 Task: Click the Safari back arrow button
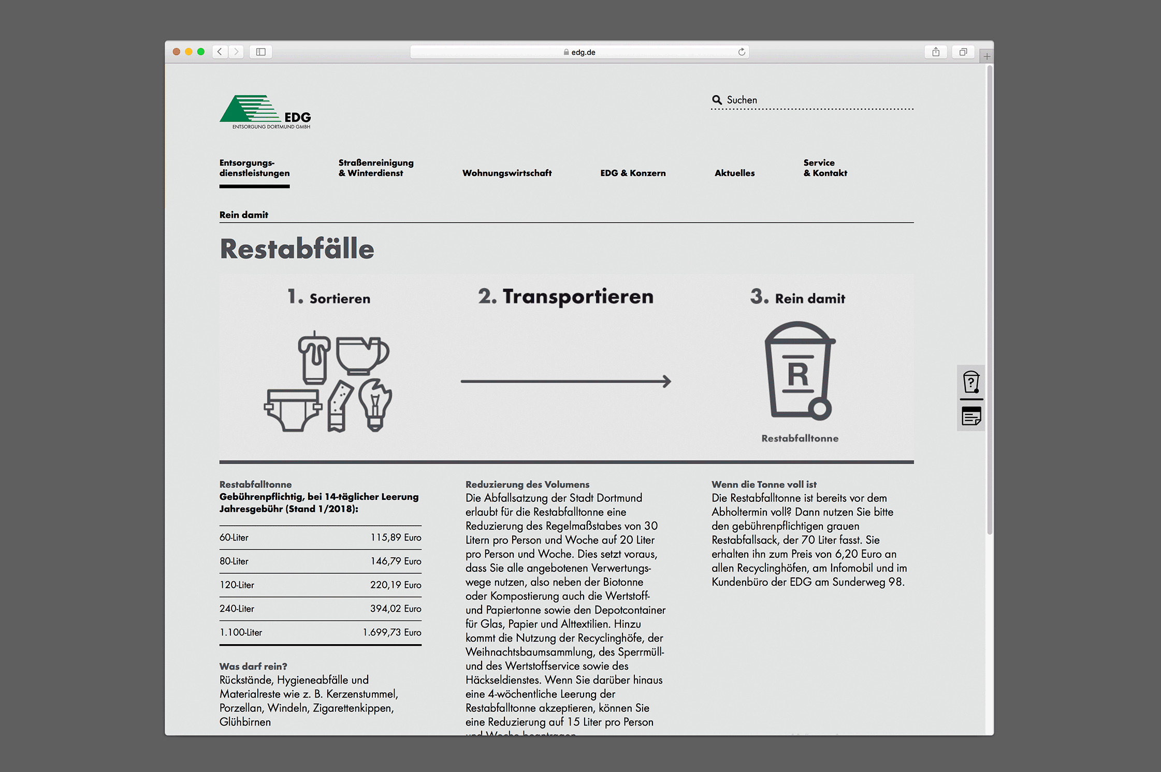[x=220, y=52]
